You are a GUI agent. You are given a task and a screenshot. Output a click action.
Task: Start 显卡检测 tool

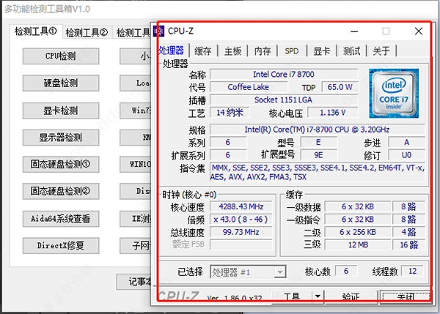tap(61, 111)
